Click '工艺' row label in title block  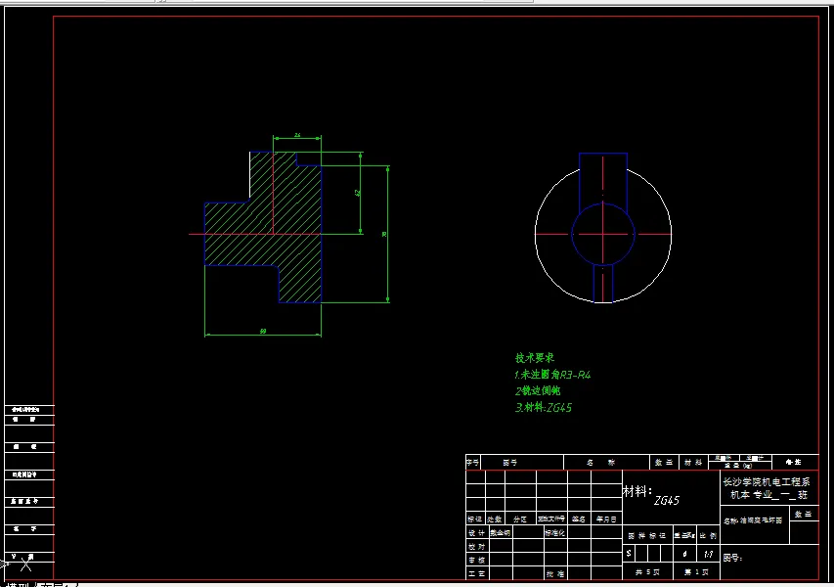(x=476, y=573)
